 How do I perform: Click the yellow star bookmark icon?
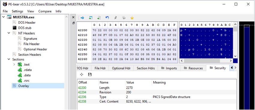(132, 18)
